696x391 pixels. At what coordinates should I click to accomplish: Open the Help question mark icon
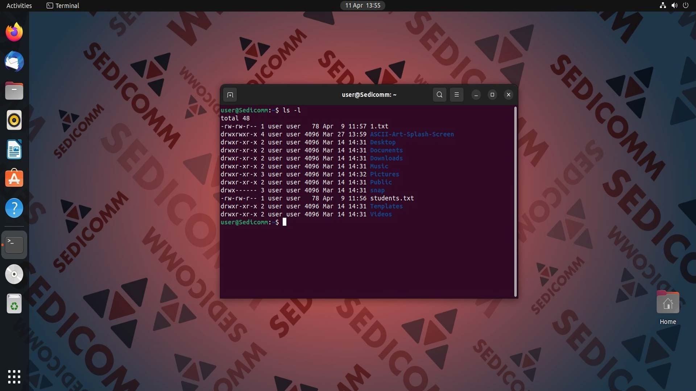pyautogui.click(x=14, y=208)
